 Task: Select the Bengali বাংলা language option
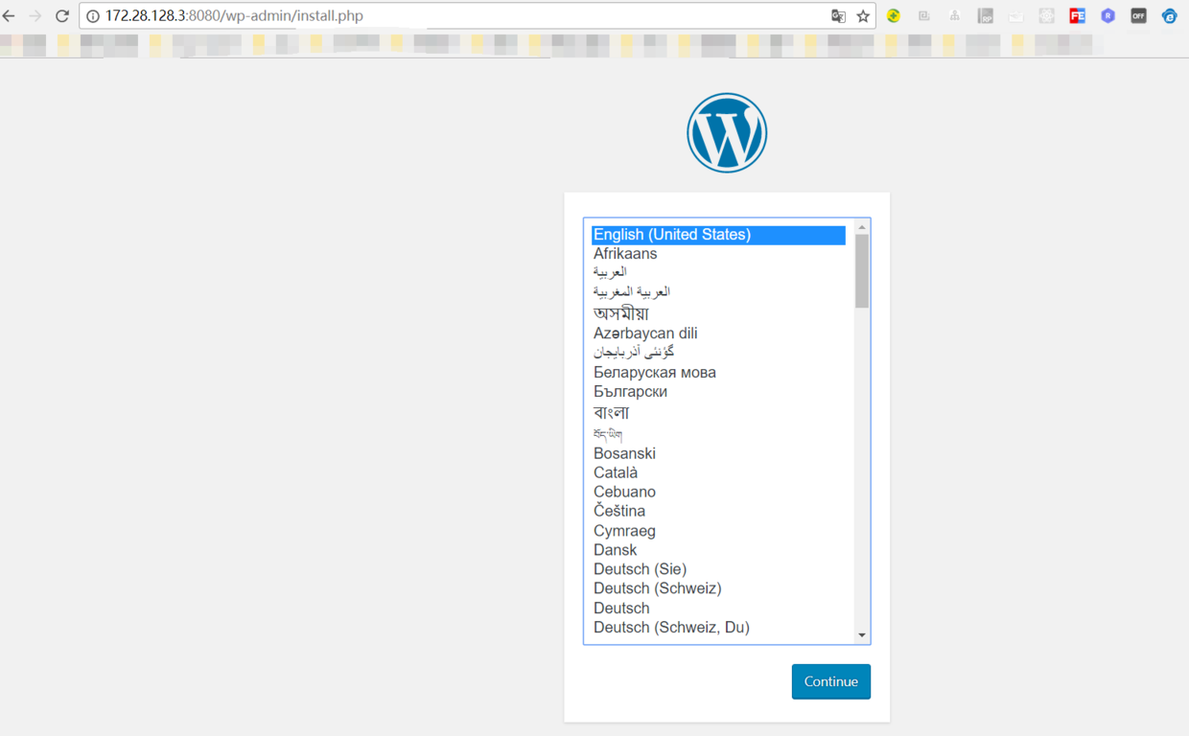[x=718, y=413]
